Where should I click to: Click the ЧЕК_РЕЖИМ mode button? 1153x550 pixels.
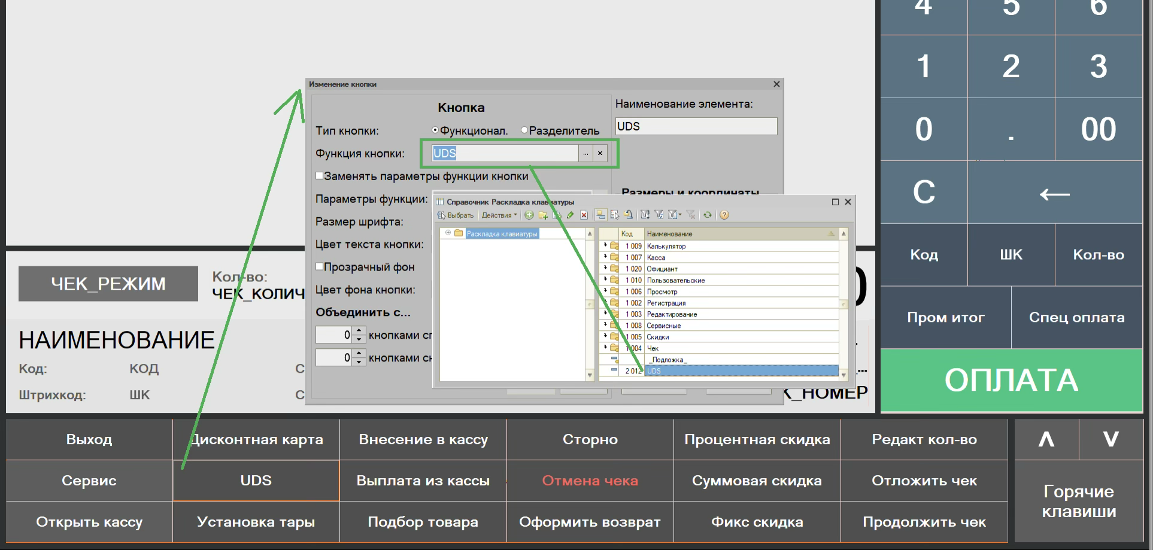coord(108,284)
